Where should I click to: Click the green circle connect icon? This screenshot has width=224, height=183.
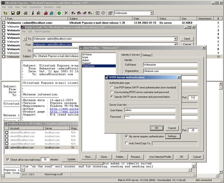(x=59, y=13)
